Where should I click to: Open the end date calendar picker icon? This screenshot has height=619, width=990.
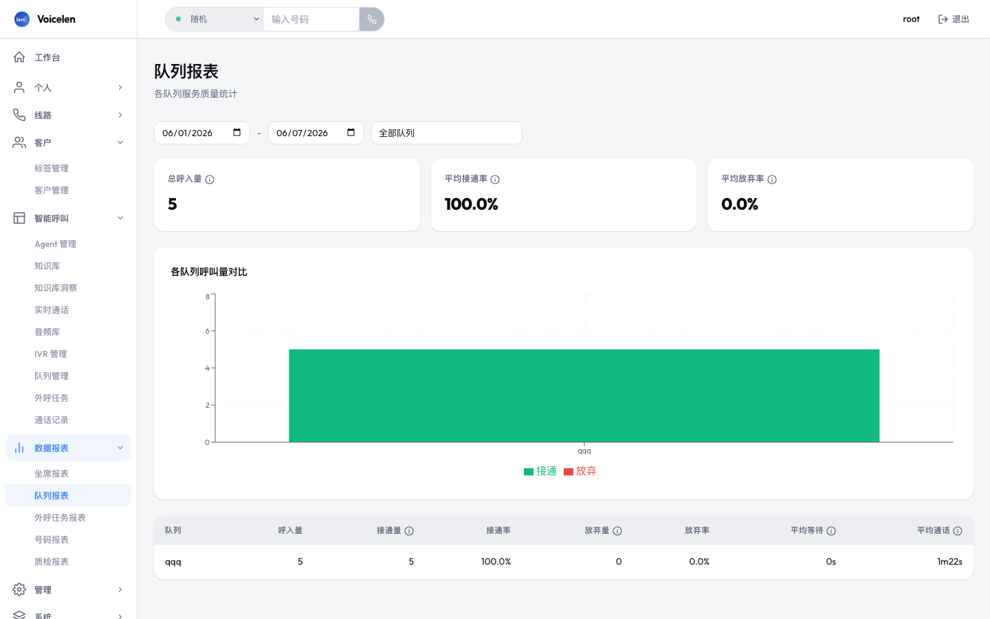351,132
